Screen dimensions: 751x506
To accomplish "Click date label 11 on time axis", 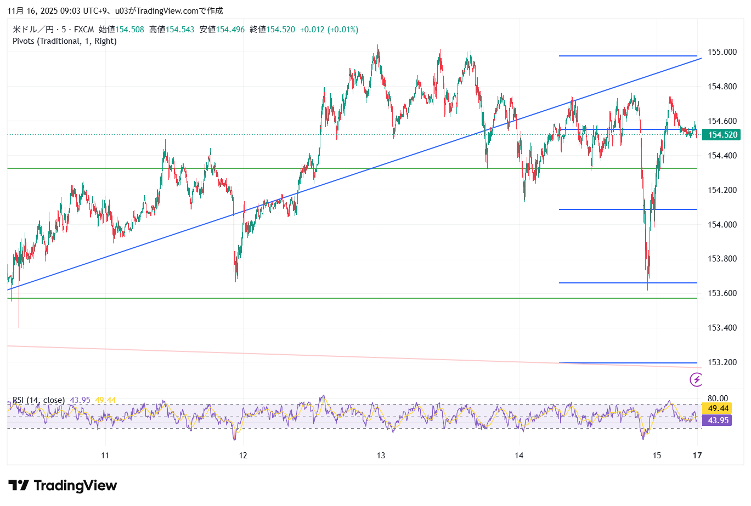I will pos(105,455).
